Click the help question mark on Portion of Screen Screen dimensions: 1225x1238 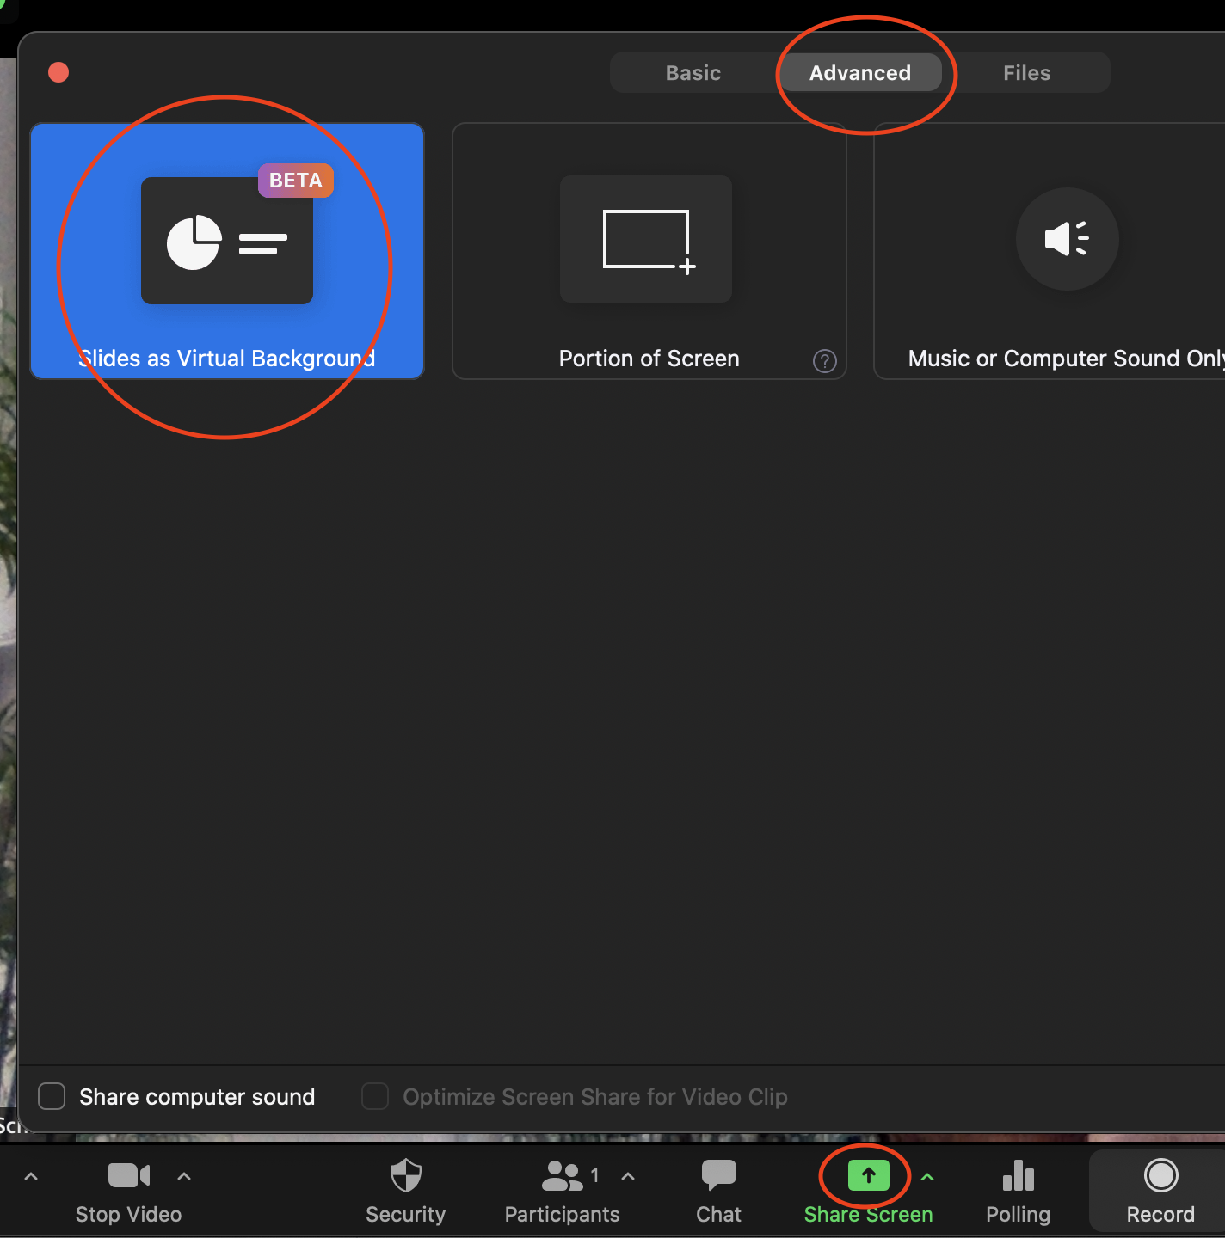(824, 361)
